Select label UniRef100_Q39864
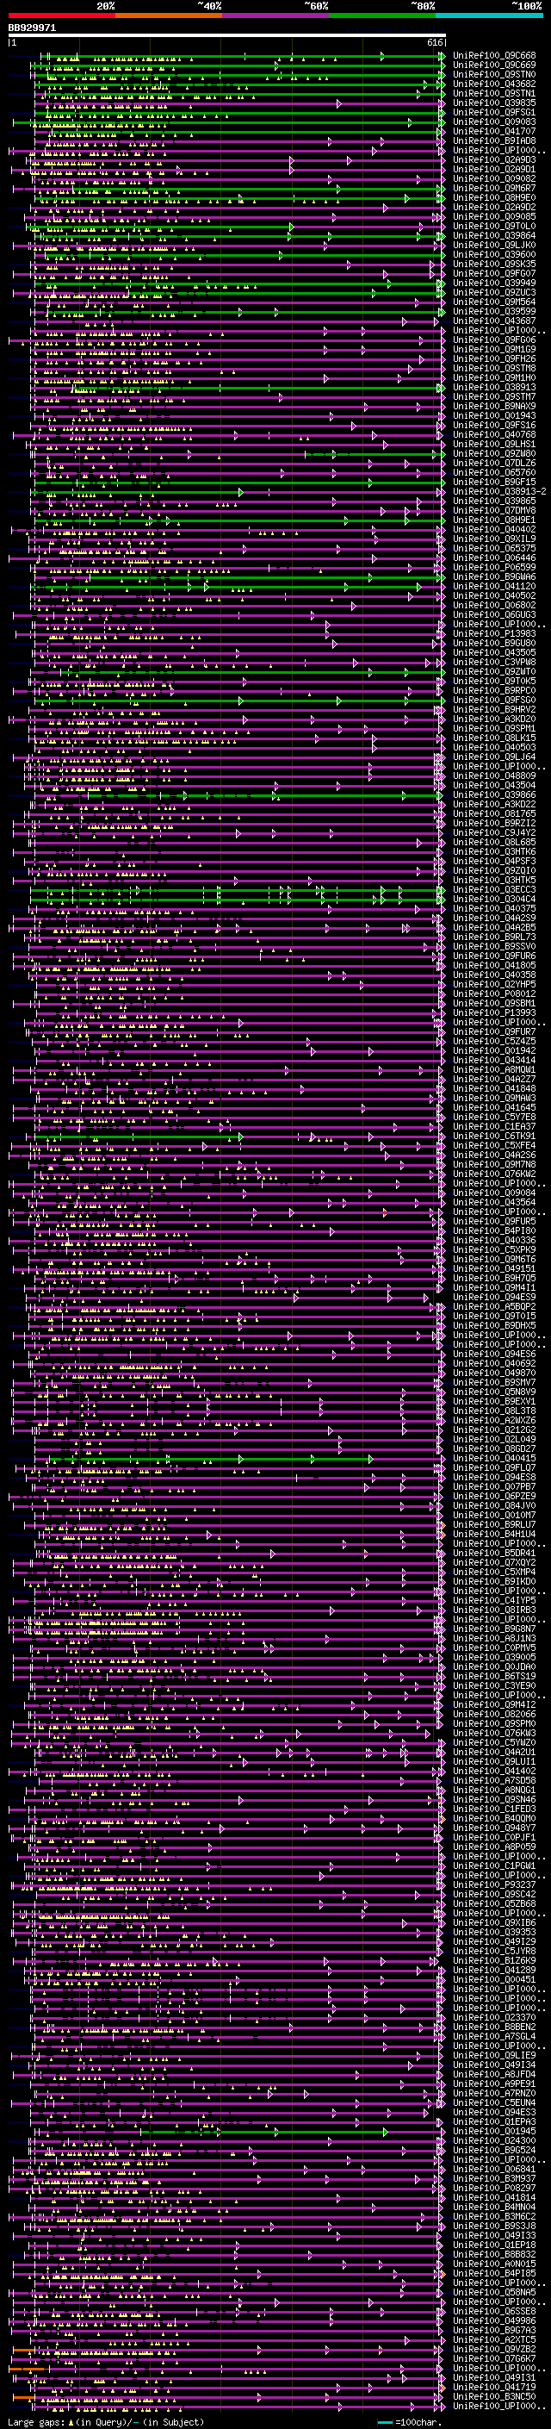 [494, 236]
